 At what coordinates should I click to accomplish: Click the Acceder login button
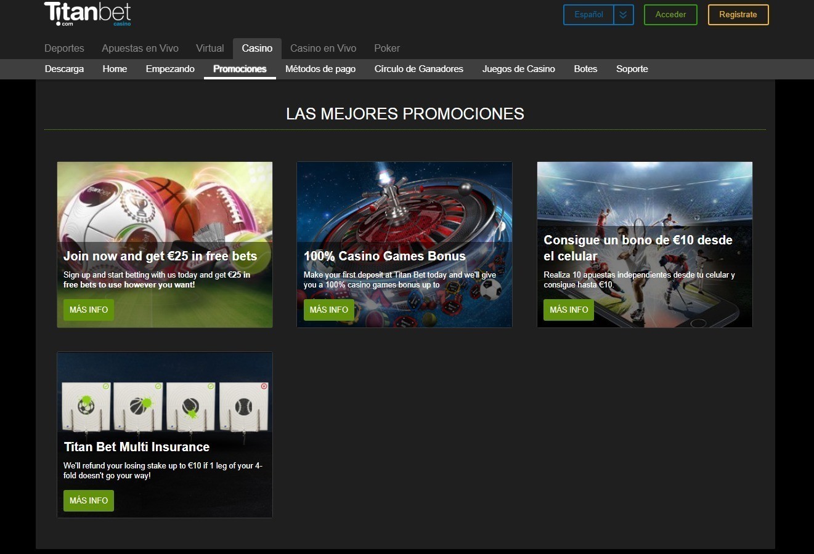pos(670,15)
